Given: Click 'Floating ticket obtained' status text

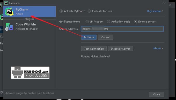Looking at the screenshot, I should 95,56.
